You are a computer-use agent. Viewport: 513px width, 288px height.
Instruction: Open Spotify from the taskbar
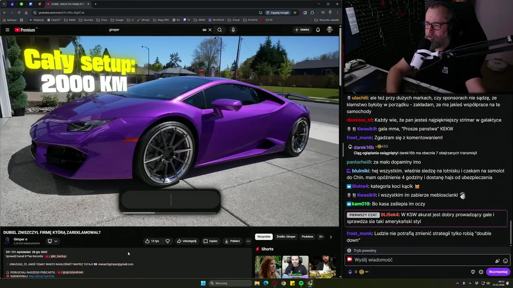301,283
